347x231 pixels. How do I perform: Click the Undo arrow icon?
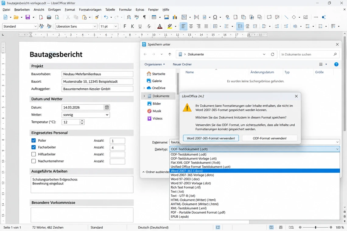106,17
